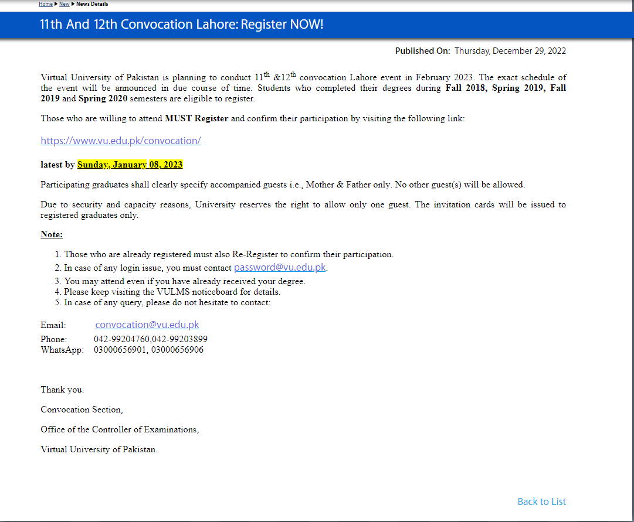Open the vu.edu.pk/convocation registration link
Image resolution: width=634 pixels, height=522 pixels.
[121, 141]
